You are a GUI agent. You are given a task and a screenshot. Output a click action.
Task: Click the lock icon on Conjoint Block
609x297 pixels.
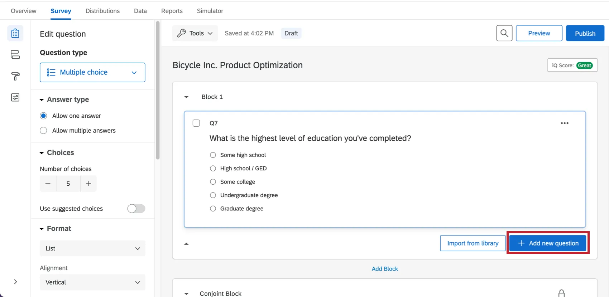[561, 293]
